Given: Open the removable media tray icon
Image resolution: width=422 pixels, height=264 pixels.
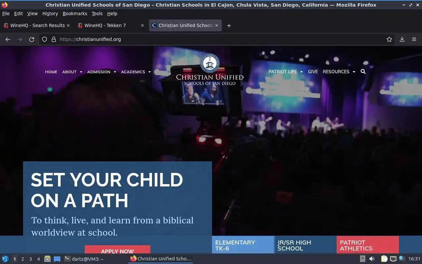Looking at the screenshot, I should pos(363,259).
